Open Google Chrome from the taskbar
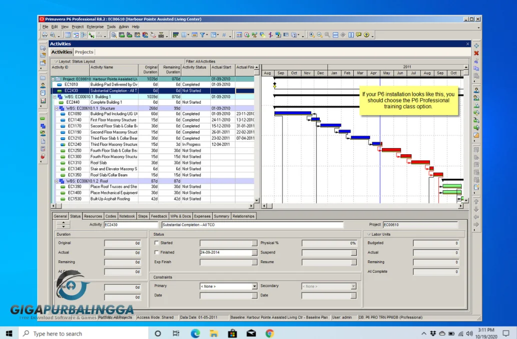Image resolution: width=517 pixels, height=339 pixels. (x=270, y=333)
